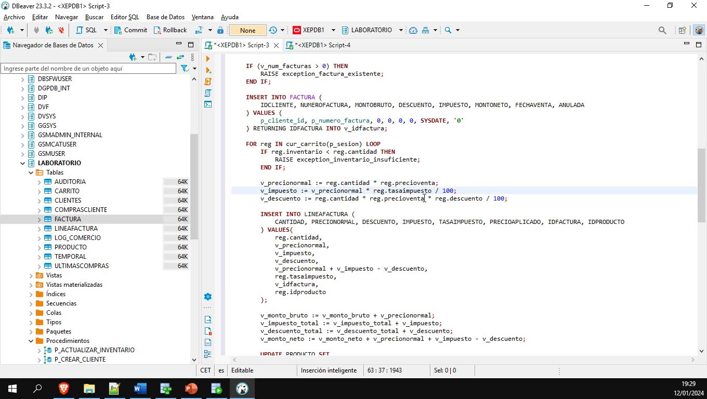
Task: Click the filter icon in the database navigator
Action: coord(185,68)
